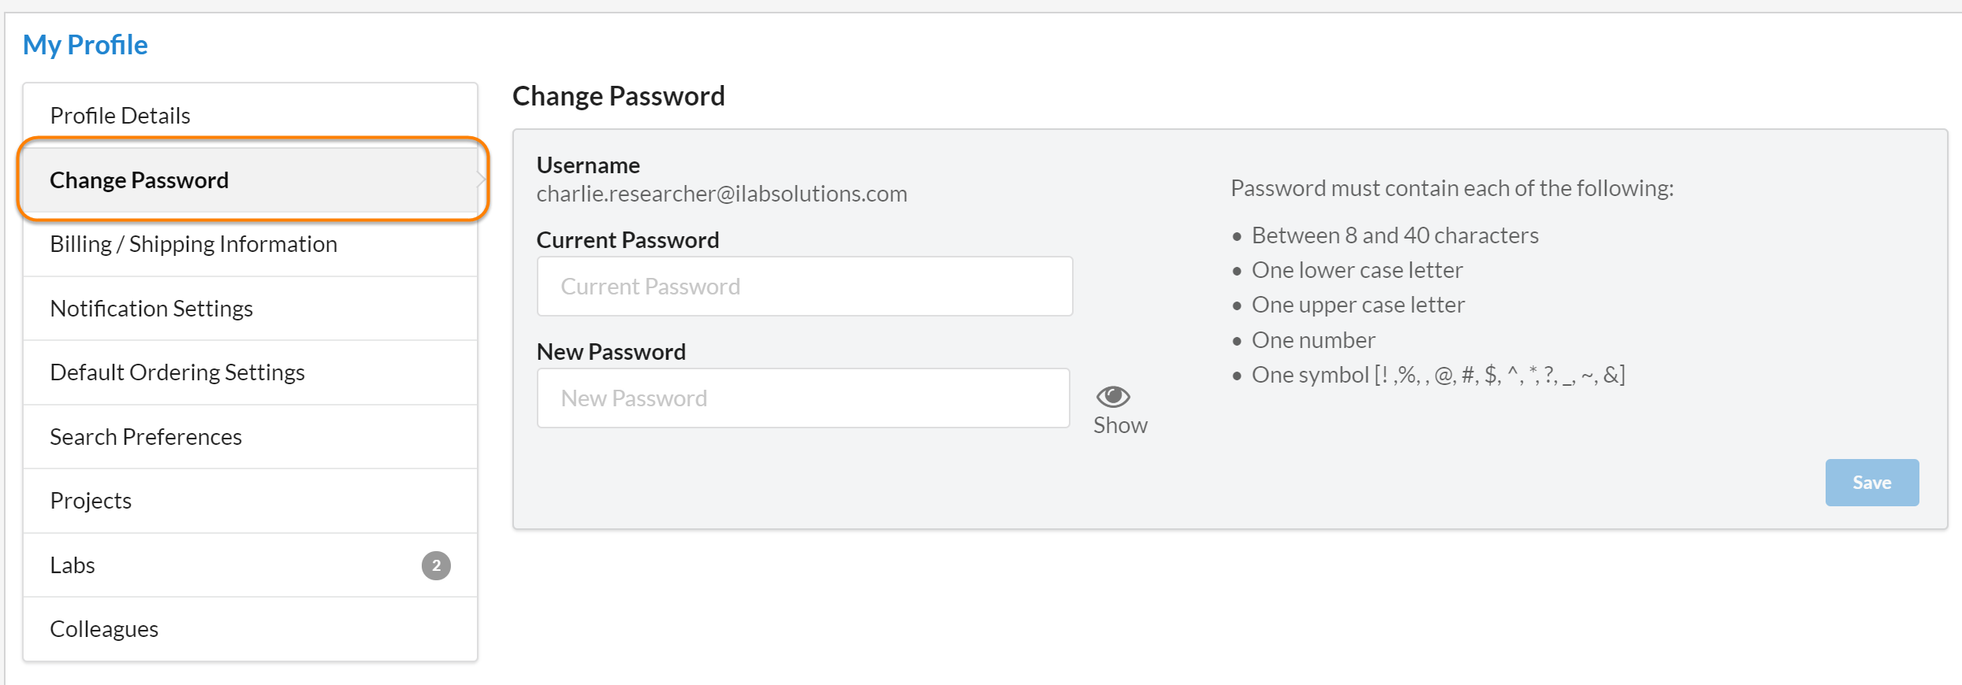View the Projects section
The image size is (1962, 685).
tap(91, 501)
